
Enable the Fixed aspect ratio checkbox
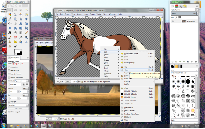(x=9, y=81)
